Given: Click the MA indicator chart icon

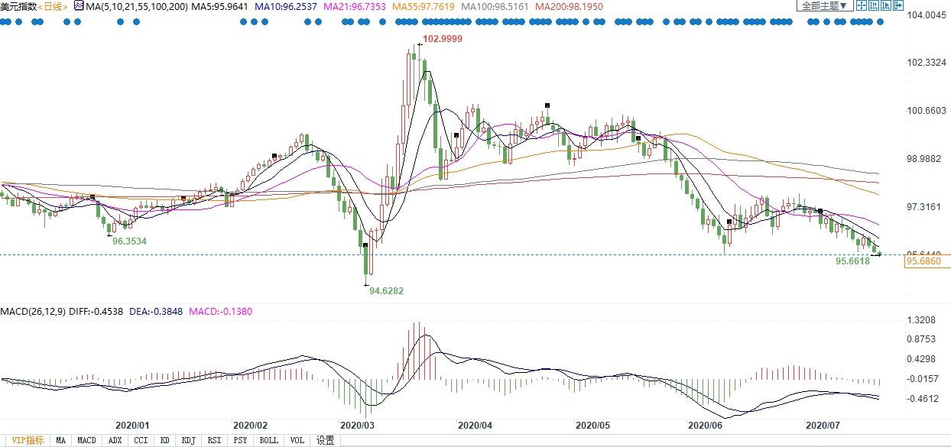Looking at the screenshot, I should tap(78, 5).
